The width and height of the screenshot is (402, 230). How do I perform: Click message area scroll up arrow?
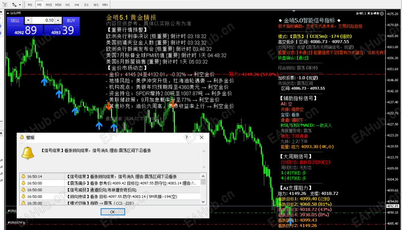204,151
